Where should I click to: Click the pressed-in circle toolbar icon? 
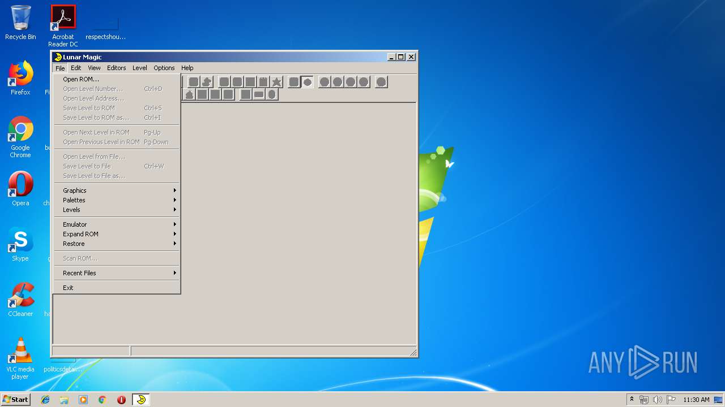307,82
